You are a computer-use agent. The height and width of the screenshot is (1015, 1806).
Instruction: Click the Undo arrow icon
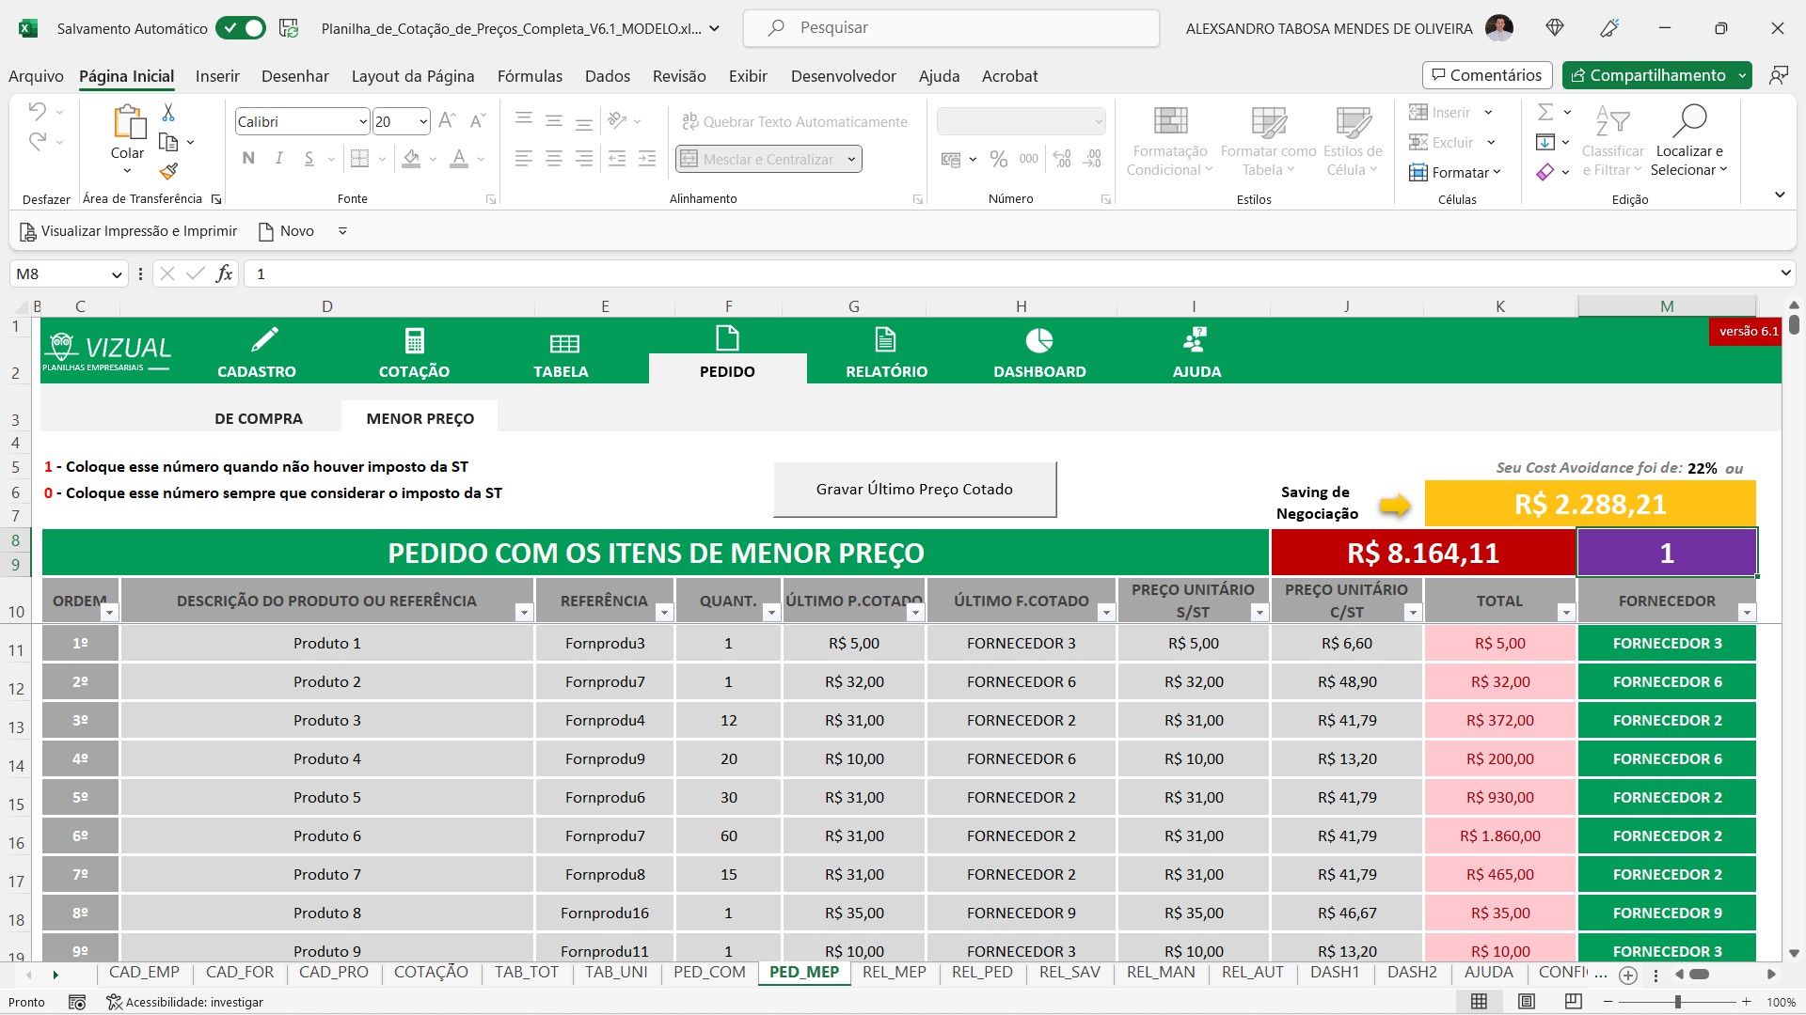pos(37,112)
